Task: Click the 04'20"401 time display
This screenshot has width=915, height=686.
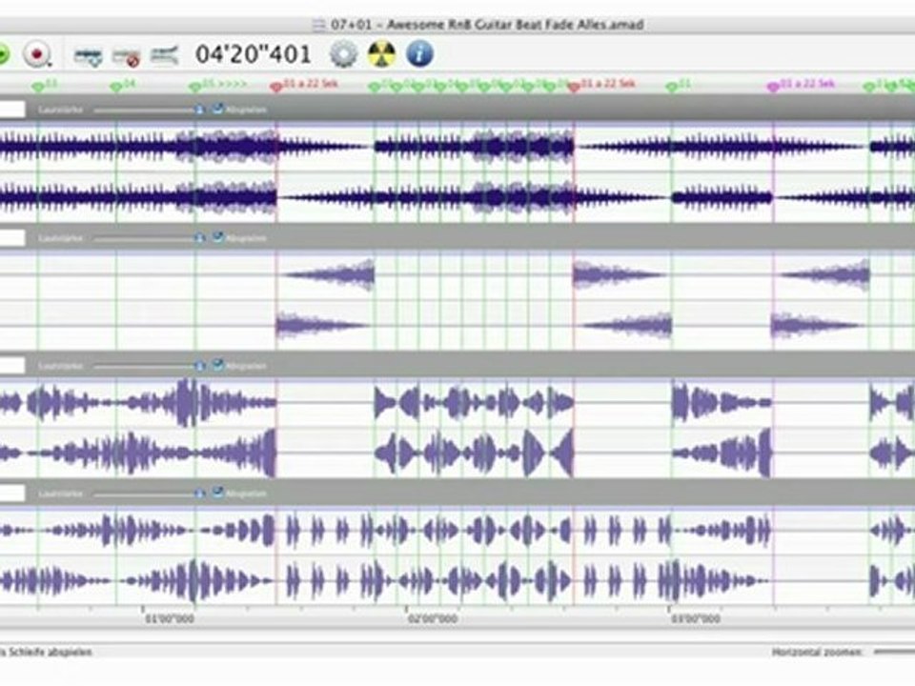Action: [254, 54]
